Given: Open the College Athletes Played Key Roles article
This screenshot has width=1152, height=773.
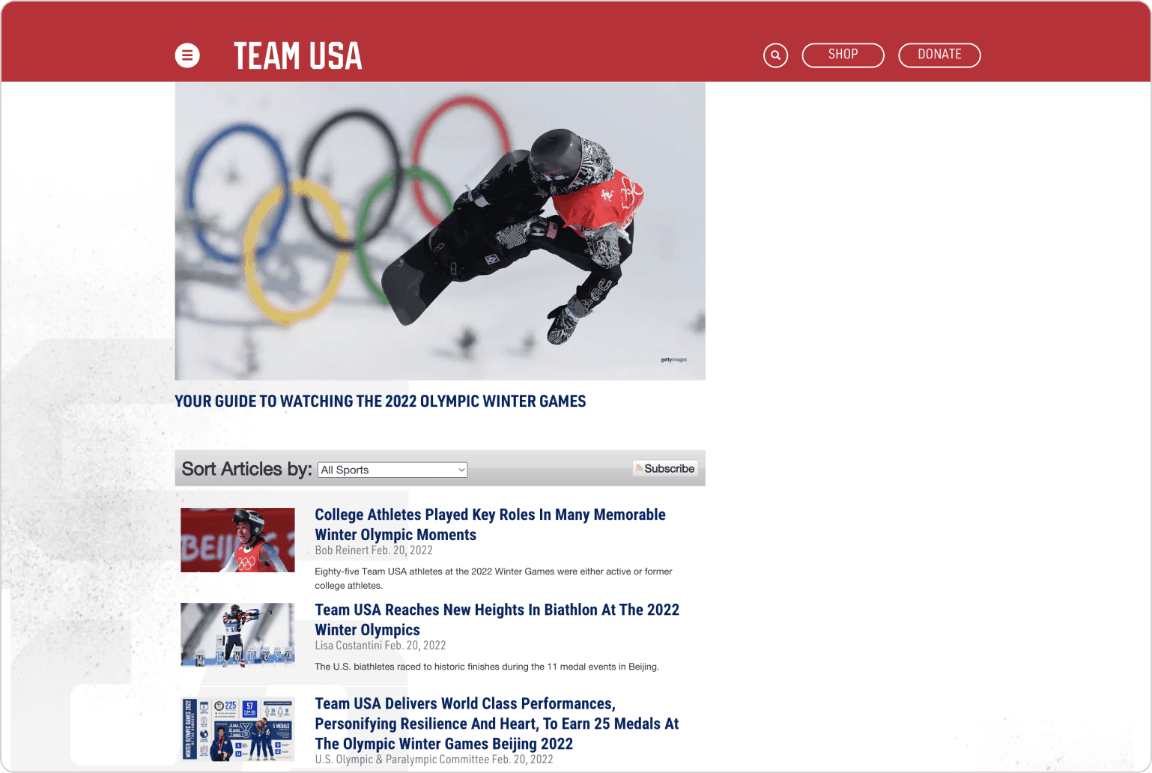Looking at the screenshot, I should pos(490,524).
